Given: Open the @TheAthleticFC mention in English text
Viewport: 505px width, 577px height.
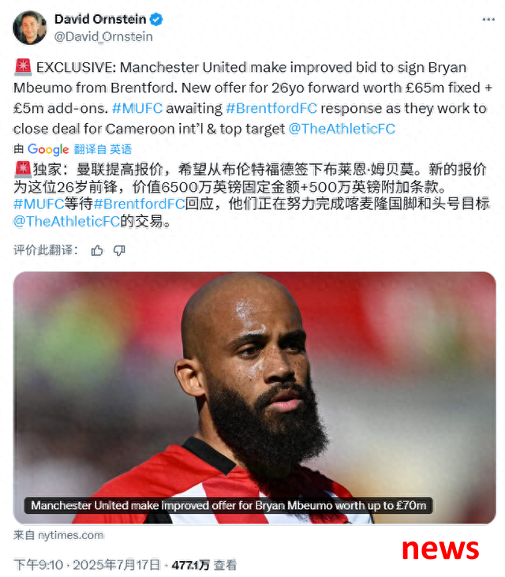Looking at the screenshot, I should (x=342, y=129).
